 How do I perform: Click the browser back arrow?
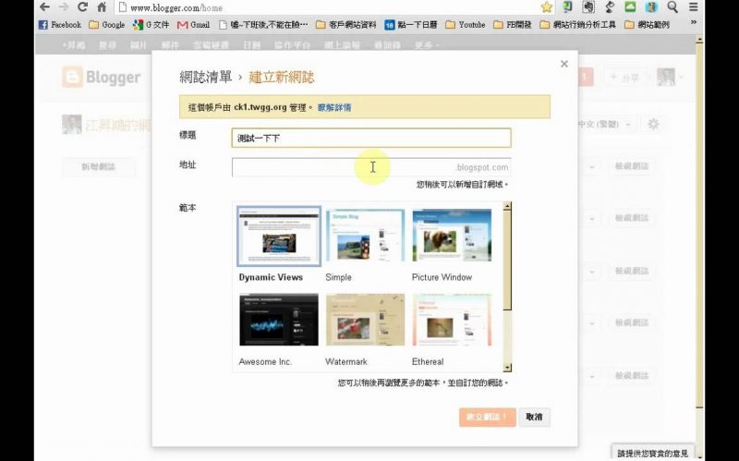(44, 7)
